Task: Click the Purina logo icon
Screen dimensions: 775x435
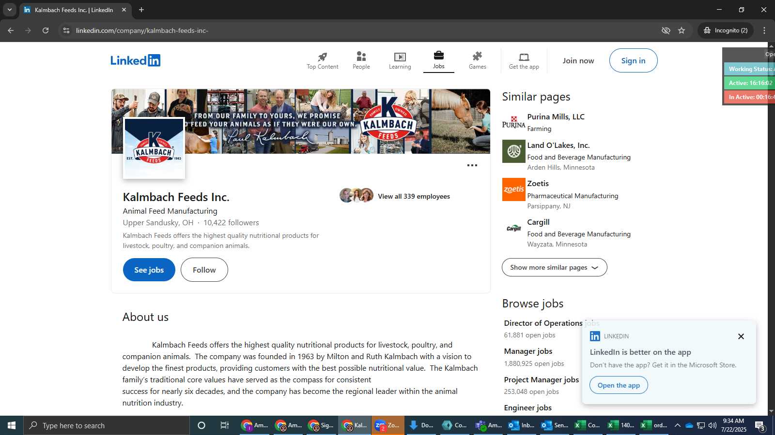Action: (513, 123)
